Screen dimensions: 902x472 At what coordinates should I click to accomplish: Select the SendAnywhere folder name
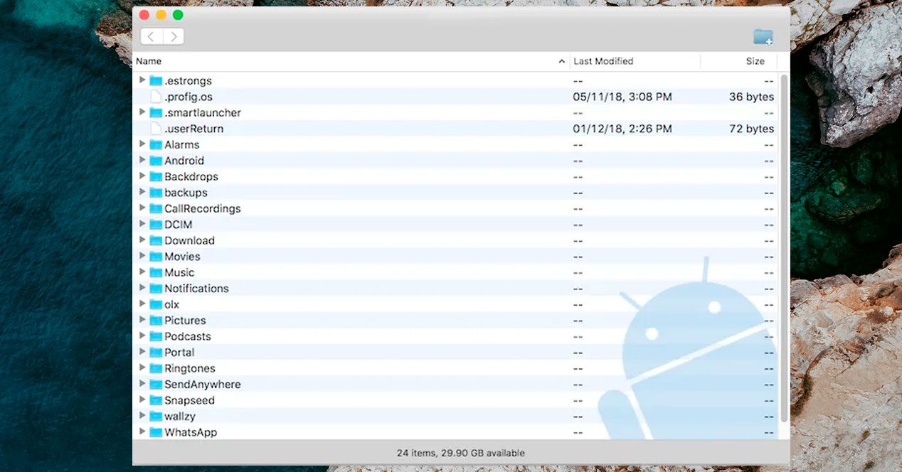click(203, 385)
